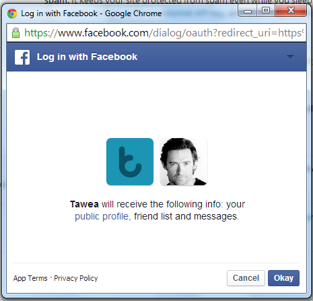Click the Tawea app name text

pyautogui.click(x=84, y=204)
